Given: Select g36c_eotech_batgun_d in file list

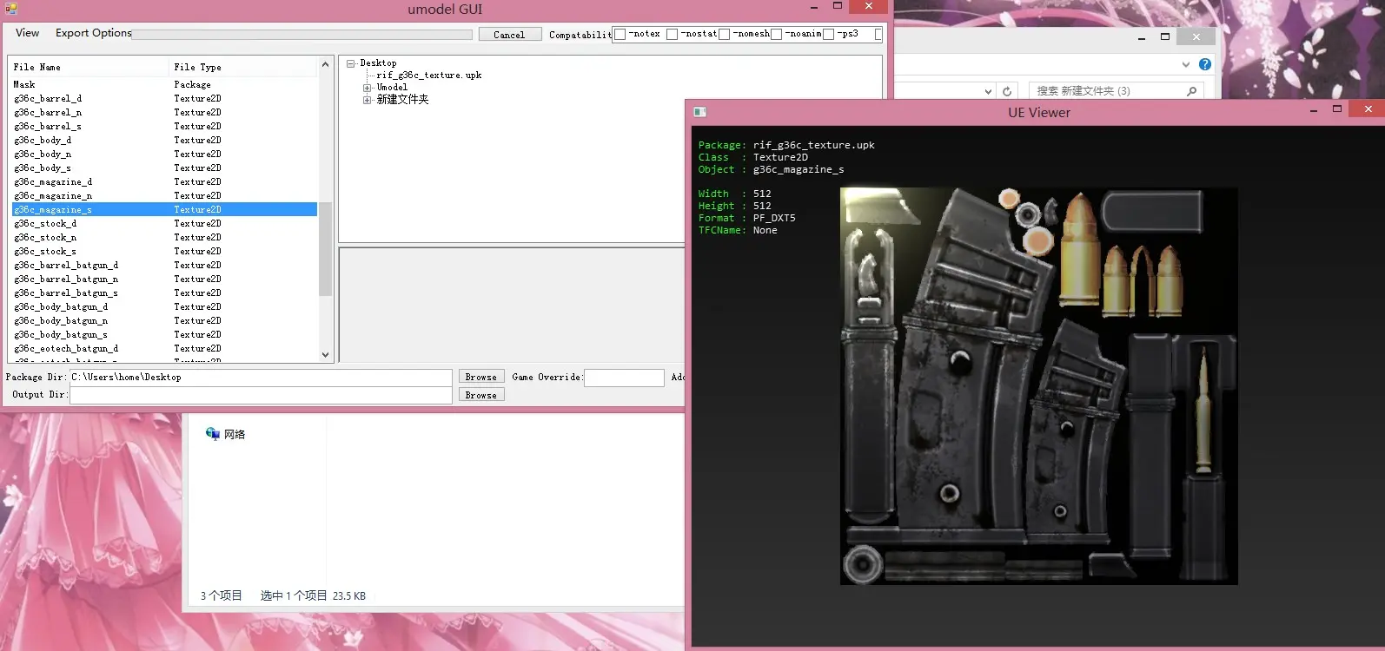Looking at the screenshot, I should pos(164,349).
